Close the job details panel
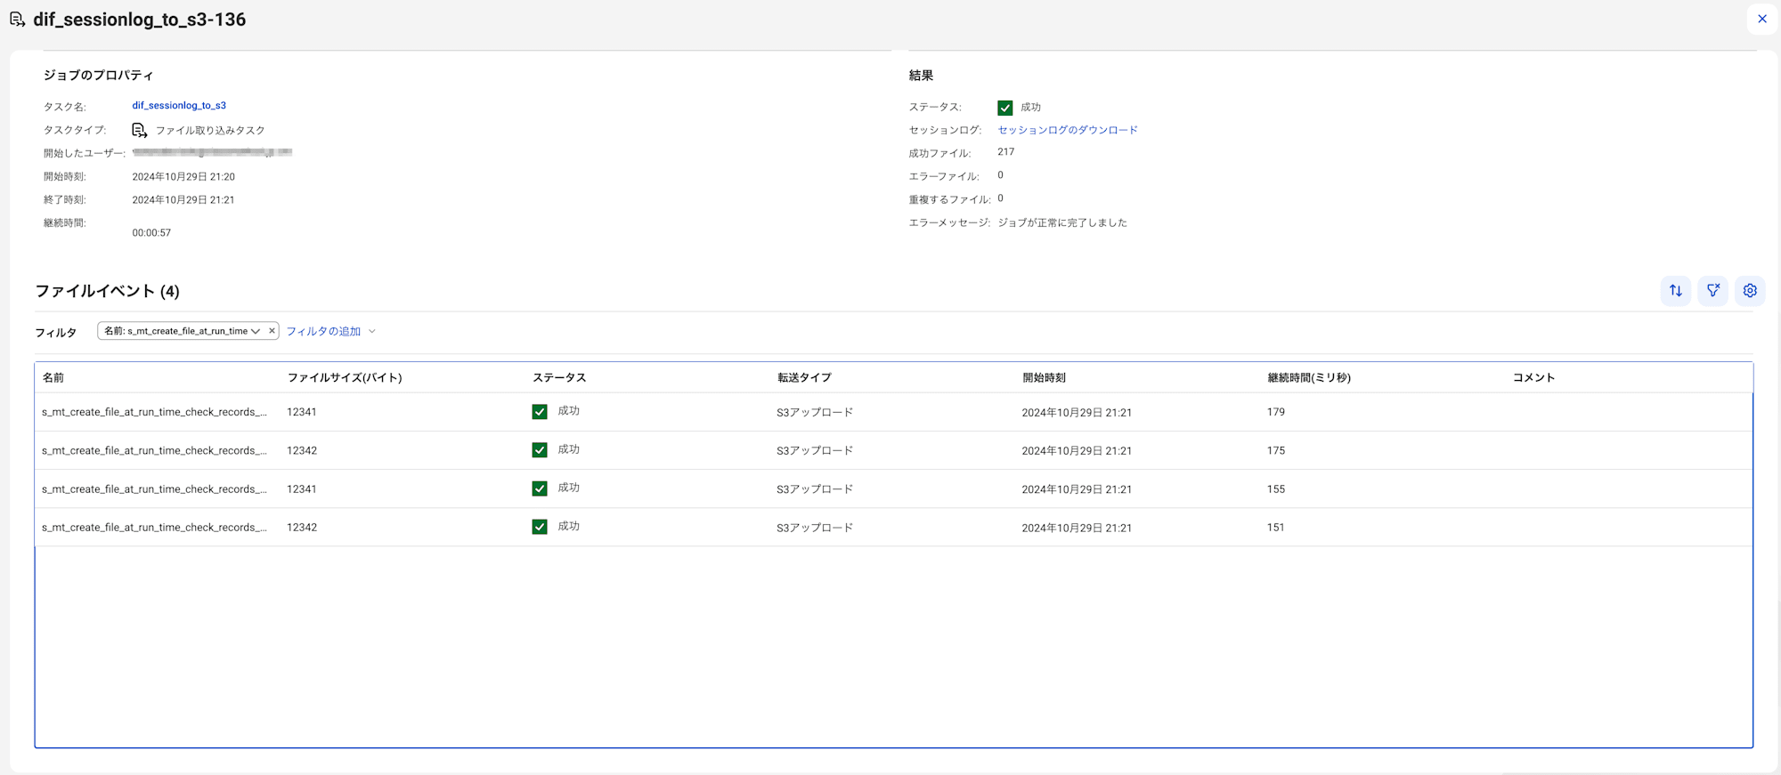The height and width of the screenshot is (775, 1781). (1761, 19)
